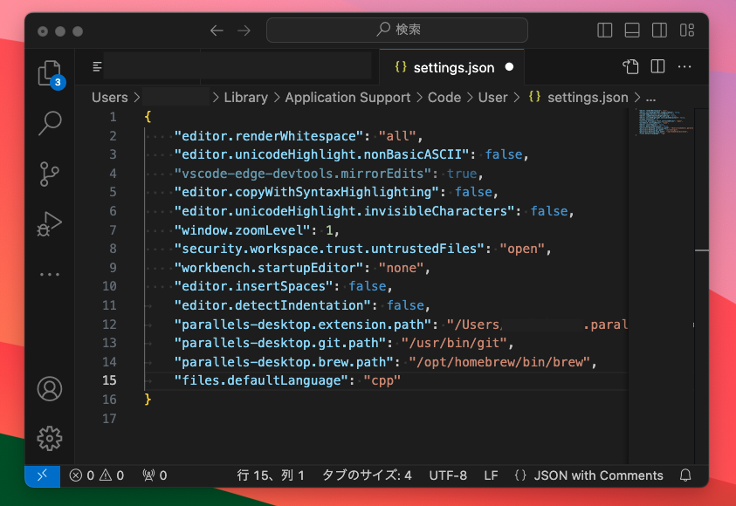The height and width of the screenshot is (506, 736).
Task: Click the Application Support breadcrumb
Action: click(347, 98)
